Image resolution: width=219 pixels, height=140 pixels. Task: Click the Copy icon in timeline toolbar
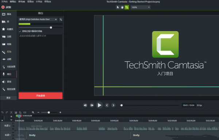(x=16, y=113)
